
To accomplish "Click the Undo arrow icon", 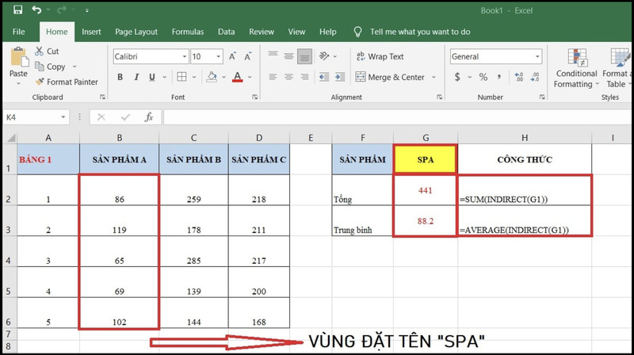I will pyautogui.click(x=36, y=10).
